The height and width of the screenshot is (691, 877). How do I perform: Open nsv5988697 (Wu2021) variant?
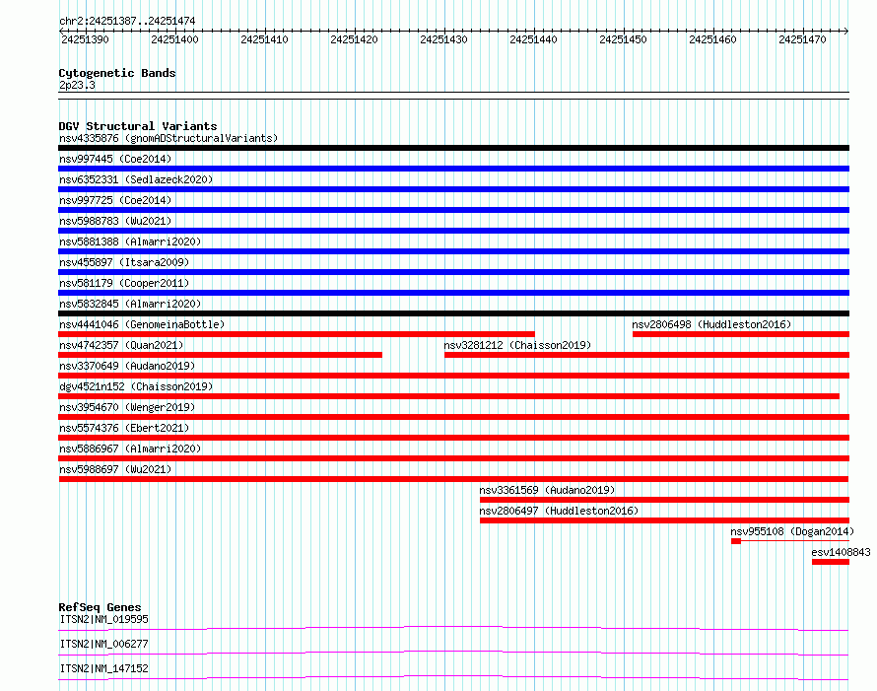click(x=115, y=469)
